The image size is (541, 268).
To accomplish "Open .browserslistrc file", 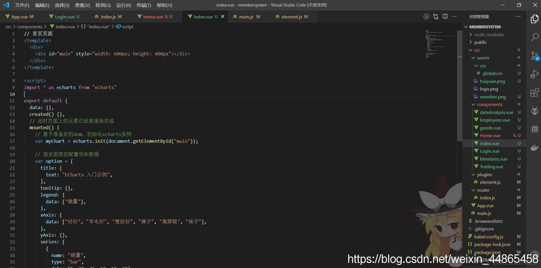I will click(494, 221).
